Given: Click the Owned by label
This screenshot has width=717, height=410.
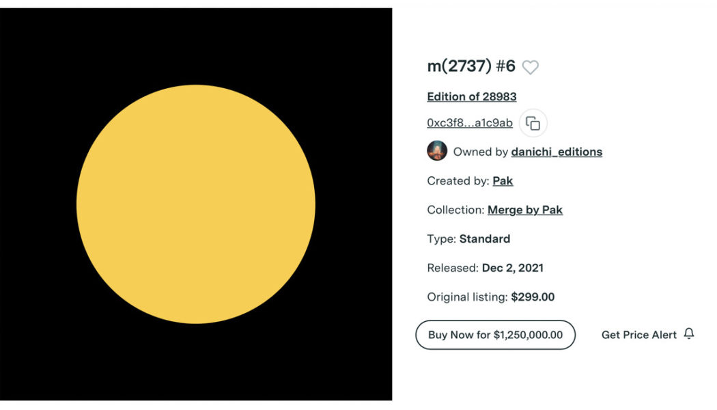Looking at the screenshot, I should (481, 152).
